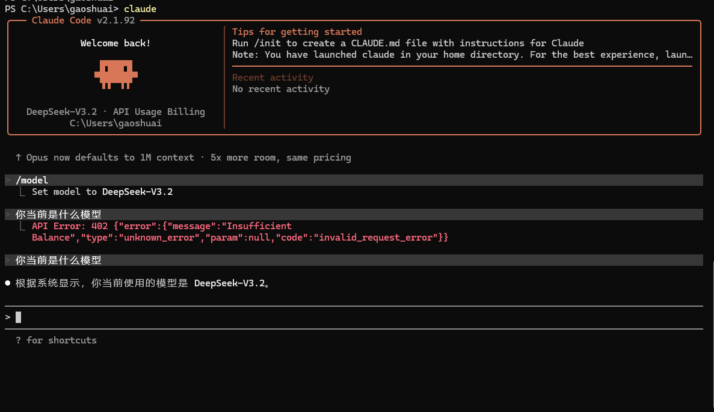
Task: Click the 'Opus now defaults to 1M context' notice
Action: pos(188,158)
